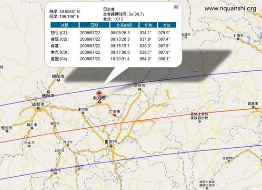Click the 达州市 map label
This screenshot has width=262, height=190.
click(x=140, y=85)
